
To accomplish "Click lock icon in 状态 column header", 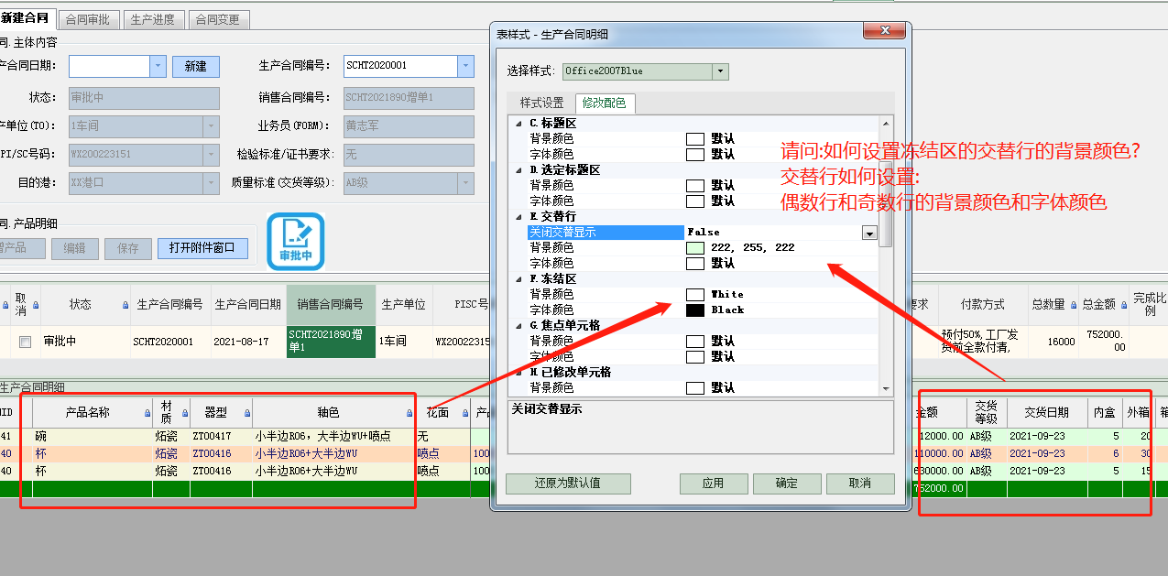I will tap(126, 305).
